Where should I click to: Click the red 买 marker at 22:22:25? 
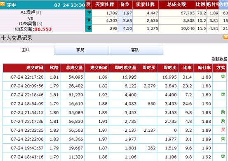[223, 129]
